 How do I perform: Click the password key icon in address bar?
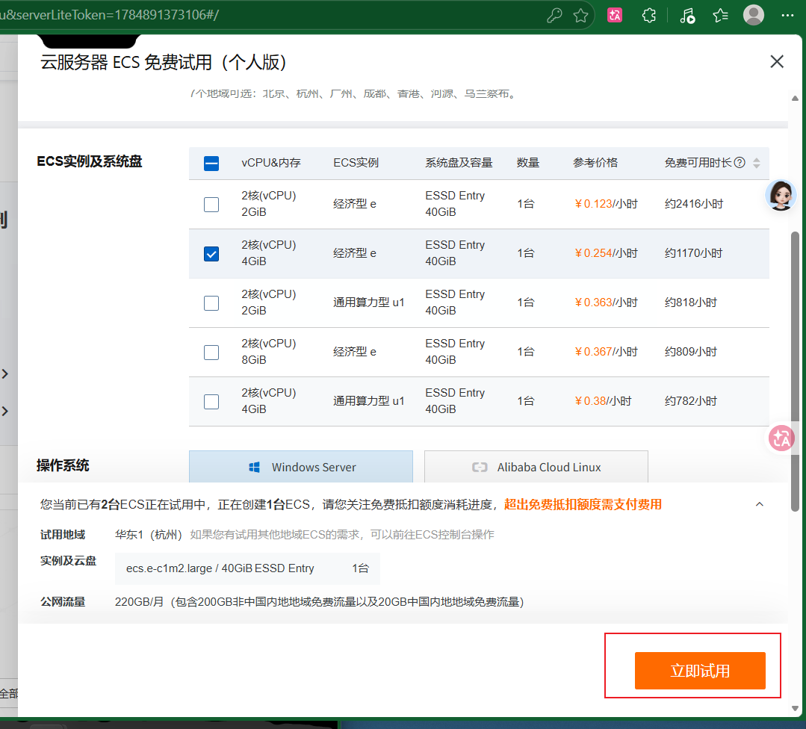(x=554, y=16)
